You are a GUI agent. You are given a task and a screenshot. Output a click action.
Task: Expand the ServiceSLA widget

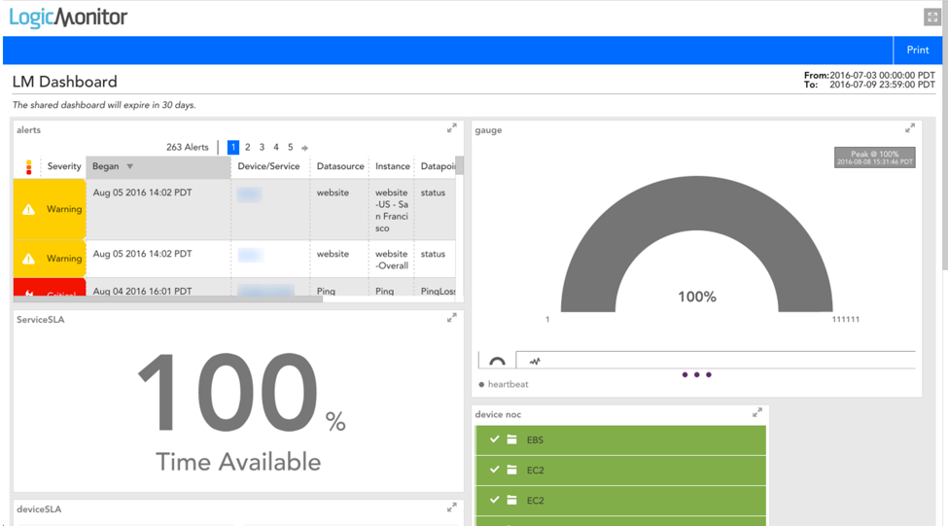451,318
